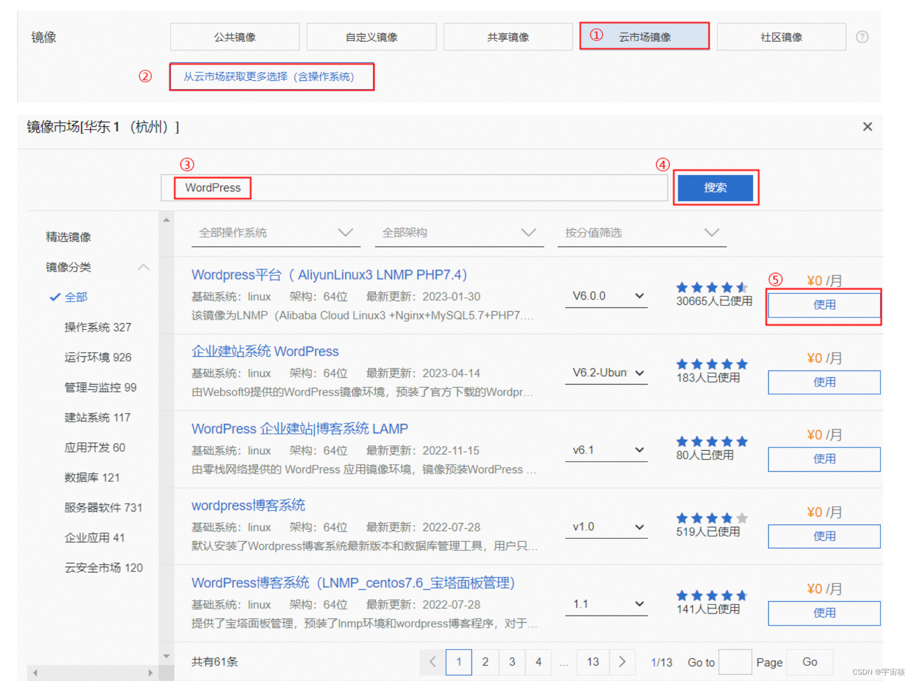Go to previous page arrow
Viewport: 913px width, 681px height.
(432, 662)
